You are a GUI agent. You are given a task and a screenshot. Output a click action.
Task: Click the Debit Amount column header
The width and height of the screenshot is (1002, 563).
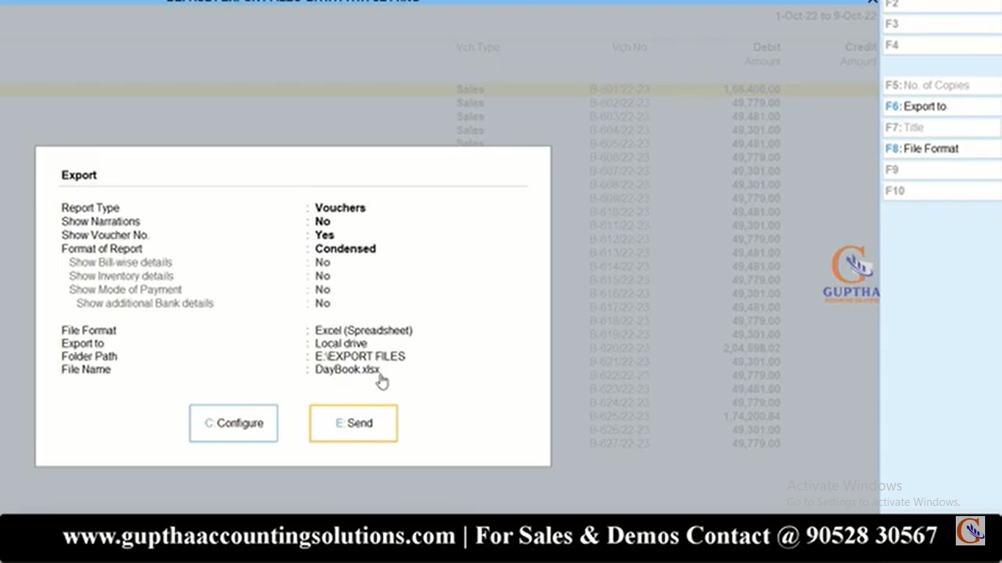[x=763, y=54]
